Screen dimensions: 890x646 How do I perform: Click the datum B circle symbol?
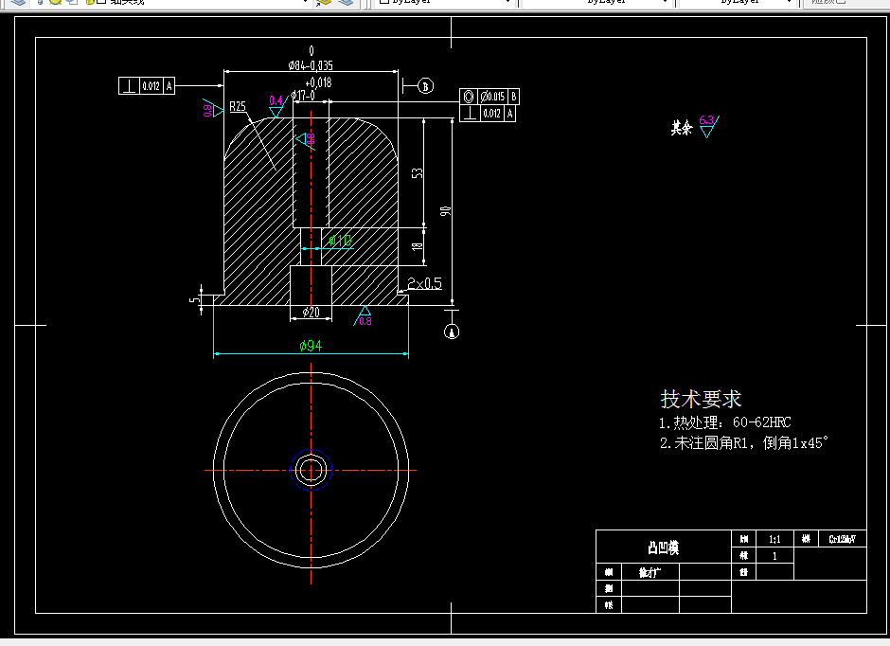tap(426, 85)
